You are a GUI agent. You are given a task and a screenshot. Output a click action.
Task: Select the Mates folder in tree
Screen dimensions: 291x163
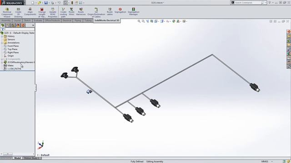pos(10,66)
